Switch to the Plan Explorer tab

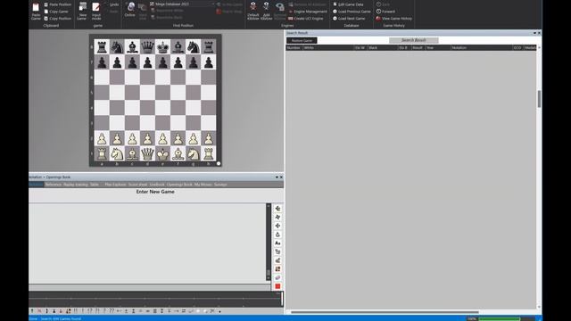tap(115, 185)
